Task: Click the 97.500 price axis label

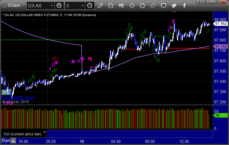Action: click(220, 71)
